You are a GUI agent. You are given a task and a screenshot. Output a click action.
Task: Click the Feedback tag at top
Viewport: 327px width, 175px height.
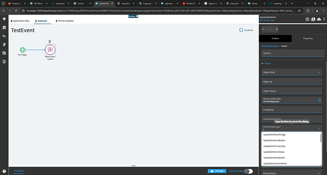pos(133,16)
